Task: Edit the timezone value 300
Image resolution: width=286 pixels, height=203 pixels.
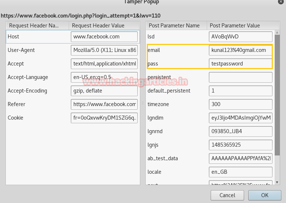Action: 241,104
